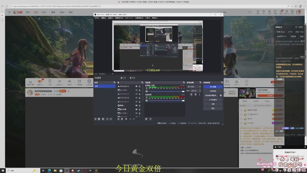
Task: Open options menu for audio input capture
Action: (x=147, y=88)
